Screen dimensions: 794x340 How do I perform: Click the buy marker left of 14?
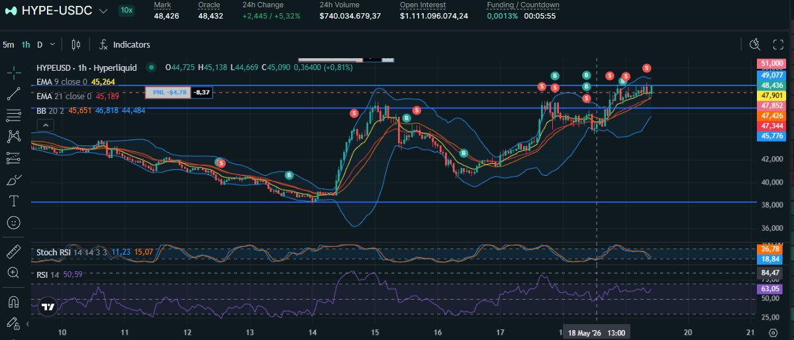[x=289, y=175]
